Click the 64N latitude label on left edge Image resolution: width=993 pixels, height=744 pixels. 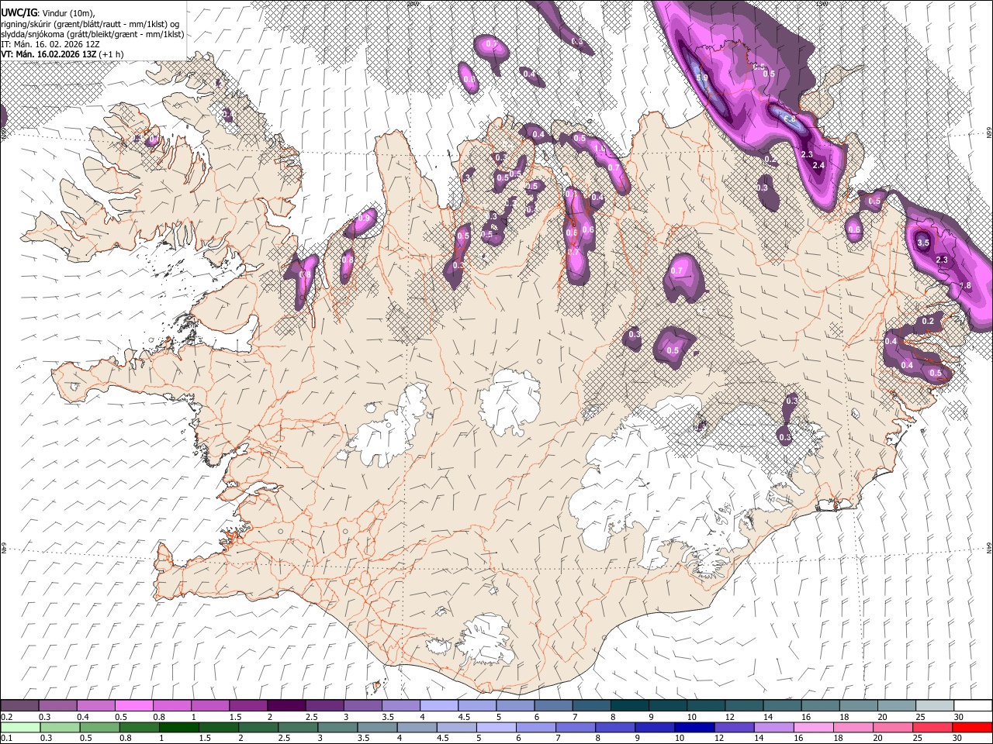pyautogui.click(x=3, y=547)
